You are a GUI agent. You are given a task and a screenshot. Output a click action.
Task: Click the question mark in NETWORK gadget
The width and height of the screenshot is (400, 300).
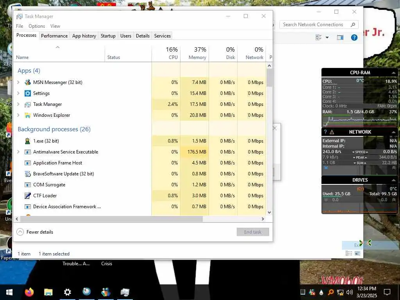(x=325, y=132)
